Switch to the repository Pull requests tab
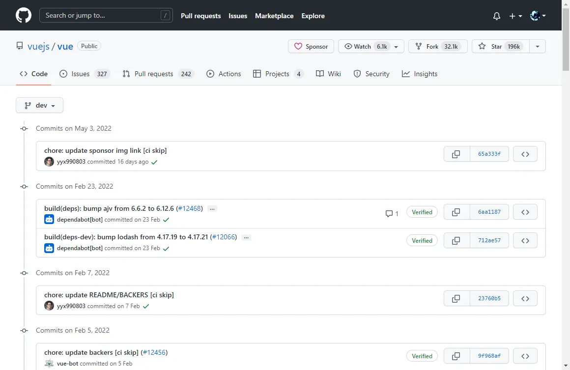This screenshot has width=570, height=370. pos(158,74)
